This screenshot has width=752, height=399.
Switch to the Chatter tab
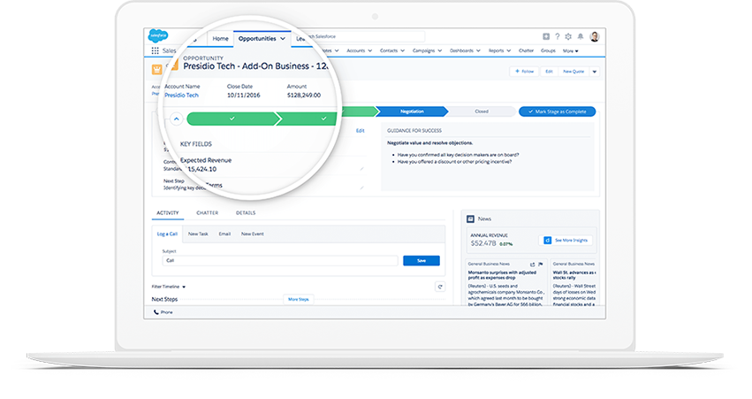[207, 213]
